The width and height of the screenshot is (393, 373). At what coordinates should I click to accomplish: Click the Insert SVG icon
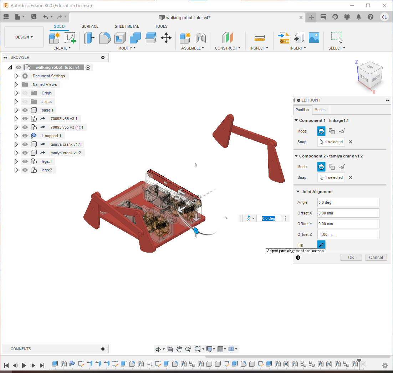pos(284,37)
